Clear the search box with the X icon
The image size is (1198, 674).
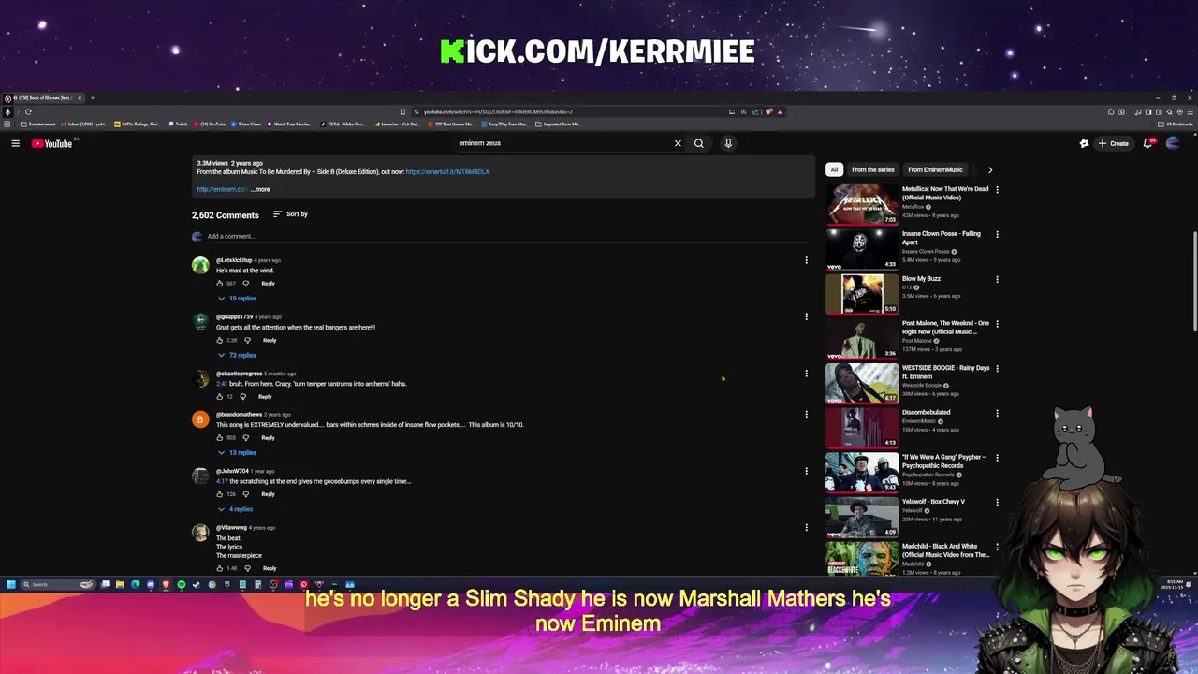tap(678, 143)
